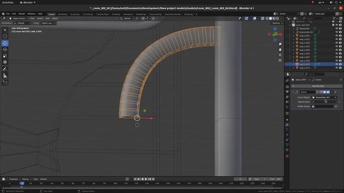Jump to the timeline end frame
Image resolution: width=344 pixels, height=193 pixels.
pyautogui.click(x=153, y=179)
